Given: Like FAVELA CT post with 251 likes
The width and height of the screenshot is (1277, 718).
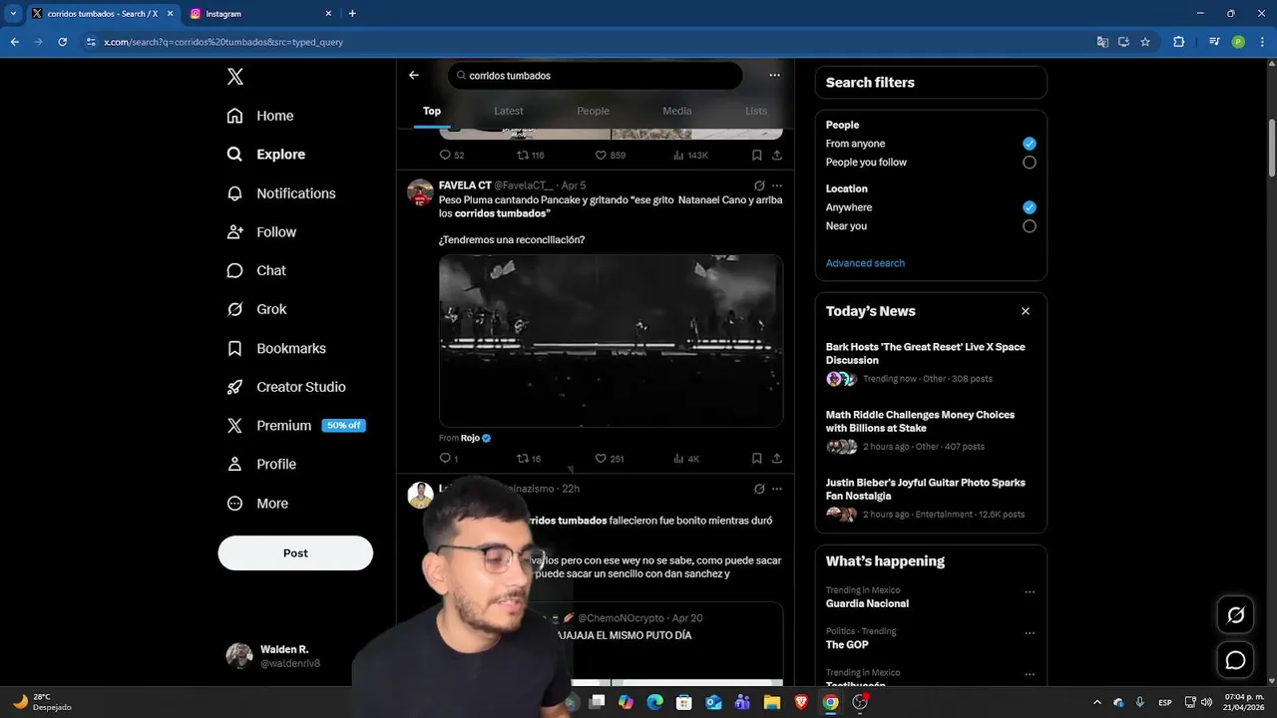Looking at the screenshot, I should (610, 459).
